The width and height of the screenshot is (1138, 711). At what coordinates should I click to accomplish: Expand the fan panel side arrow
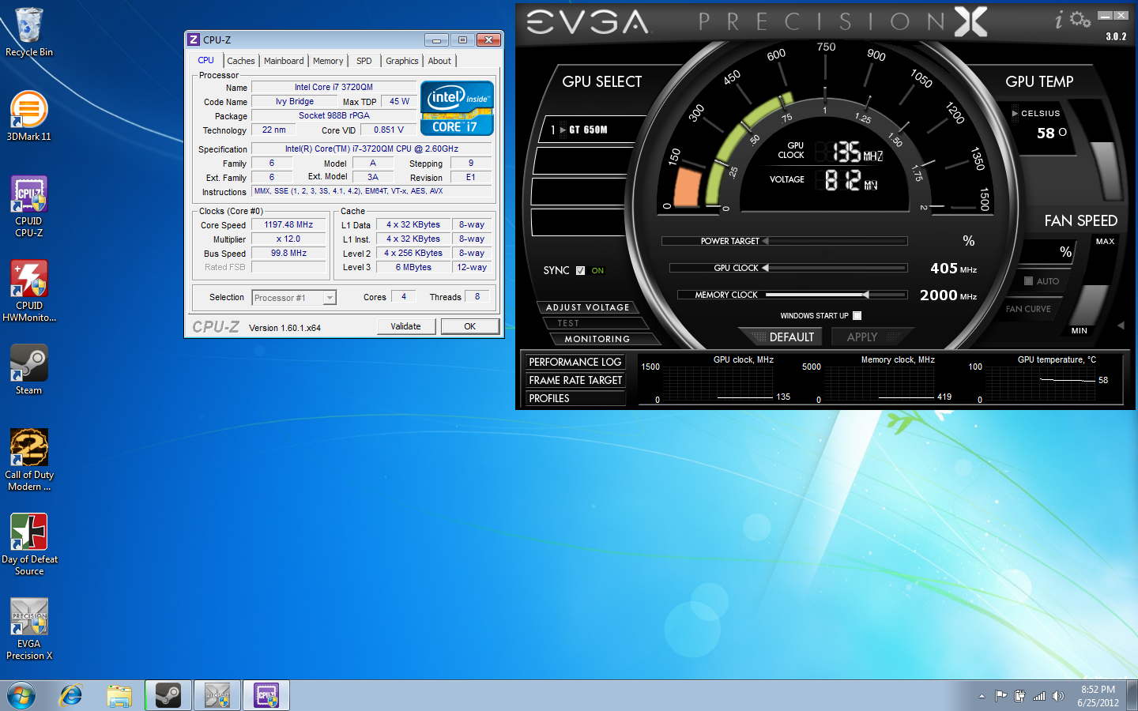[1121, 325]
